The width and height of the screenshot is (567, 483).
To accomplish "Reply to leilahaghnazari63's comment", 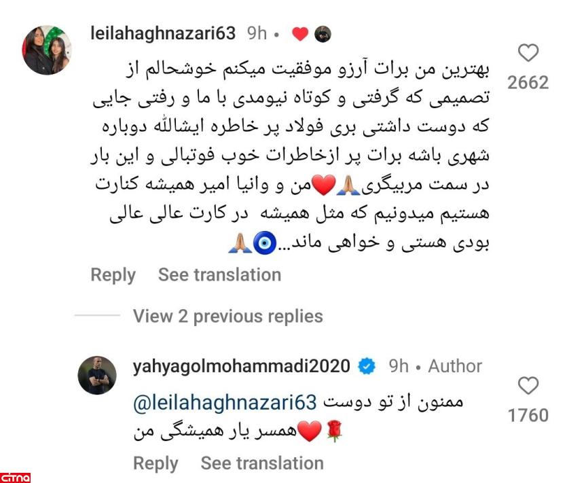I will point(113,275).
